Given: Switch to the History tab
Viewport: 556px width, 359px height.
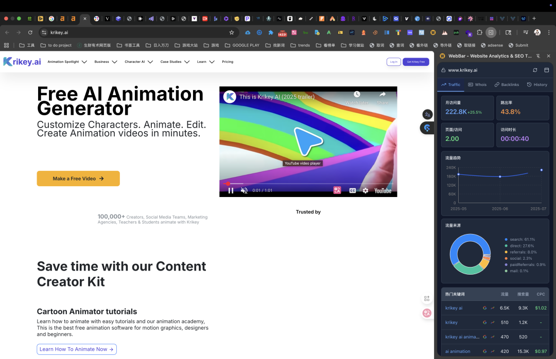Looking at the screenshot, I should point(537,85).
